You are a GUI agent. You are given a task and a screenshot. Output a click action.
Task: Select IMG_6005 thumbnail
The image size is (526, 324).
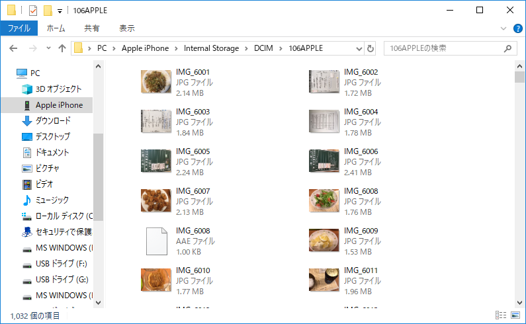click(x=156, y=161)
